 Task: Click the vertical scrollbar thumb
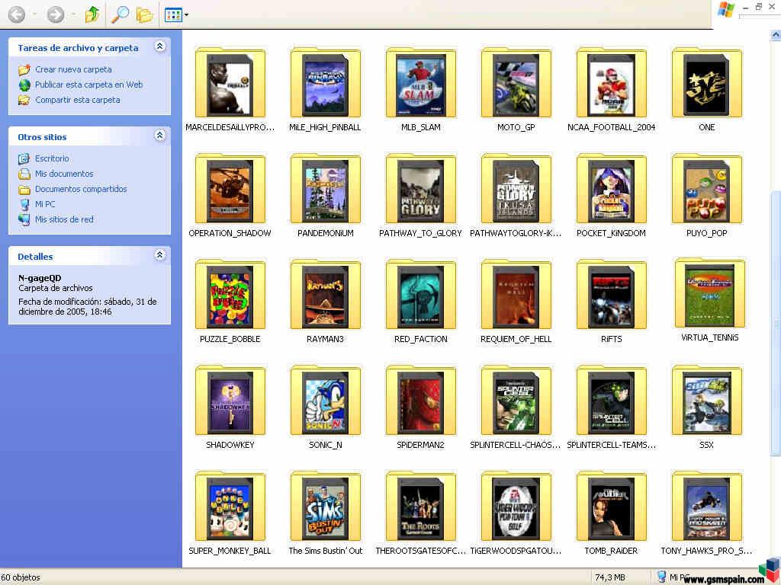click(776, 323)
